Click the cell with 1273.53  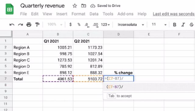(58, 60)
